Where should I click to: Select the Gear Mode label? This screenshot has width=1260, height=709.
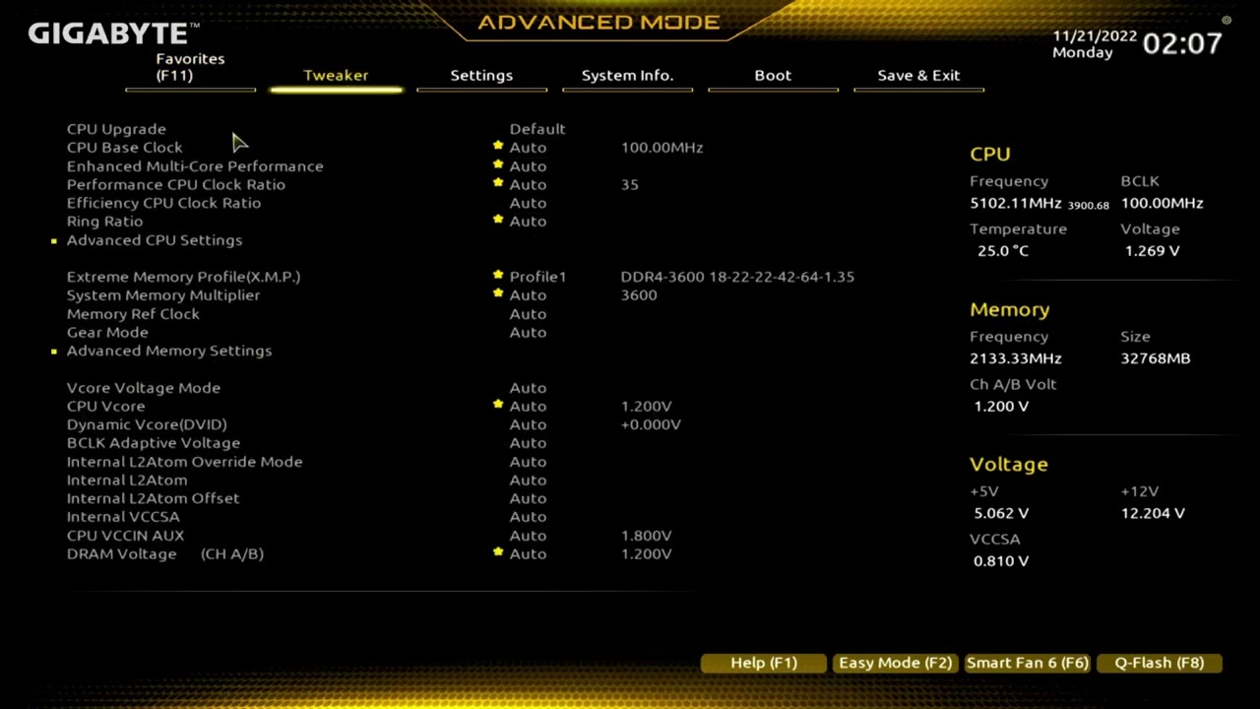[107, 332]
